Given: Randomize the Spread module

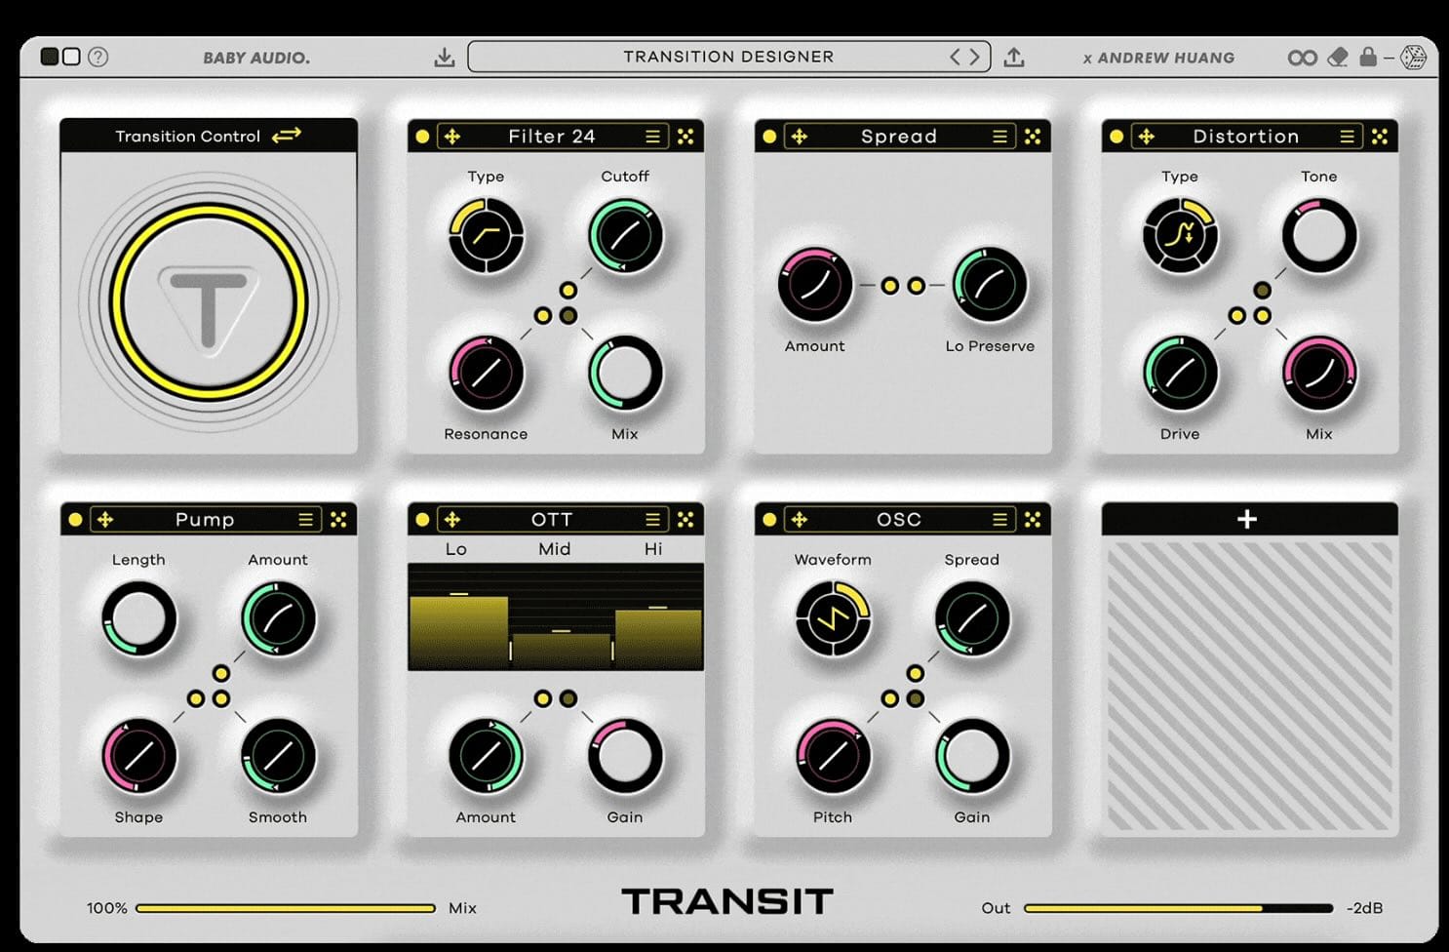Looking at the screenshot, I should (1033, 137).
